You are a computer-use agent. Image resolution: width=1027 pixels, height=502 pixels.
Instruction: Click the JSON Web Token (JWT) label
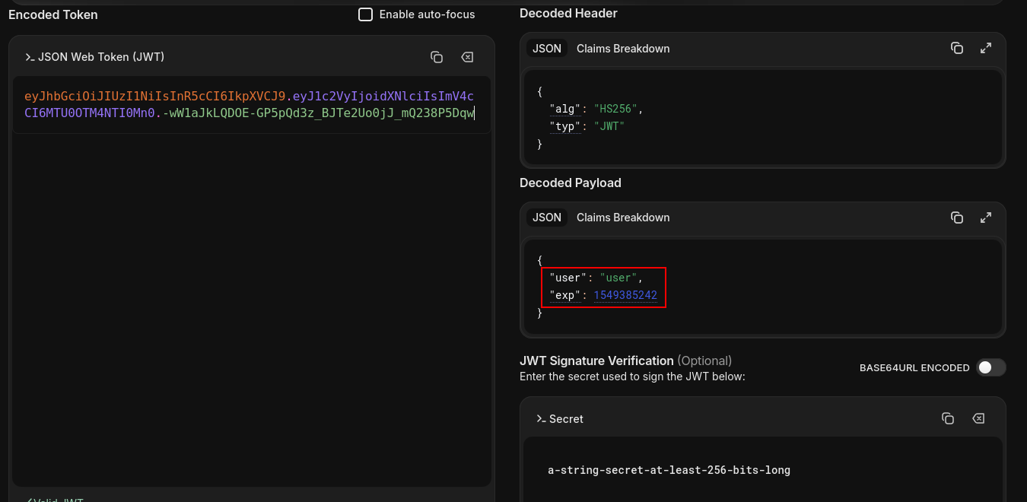(x=101, y=57)
